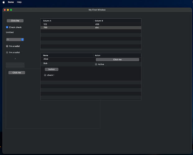Open the Demo menu
The image size is (193, 155).
point(11,2)
